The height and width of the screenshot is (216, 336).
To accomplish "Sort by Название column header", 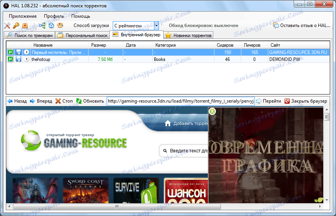I will click(x=60, y=45).
